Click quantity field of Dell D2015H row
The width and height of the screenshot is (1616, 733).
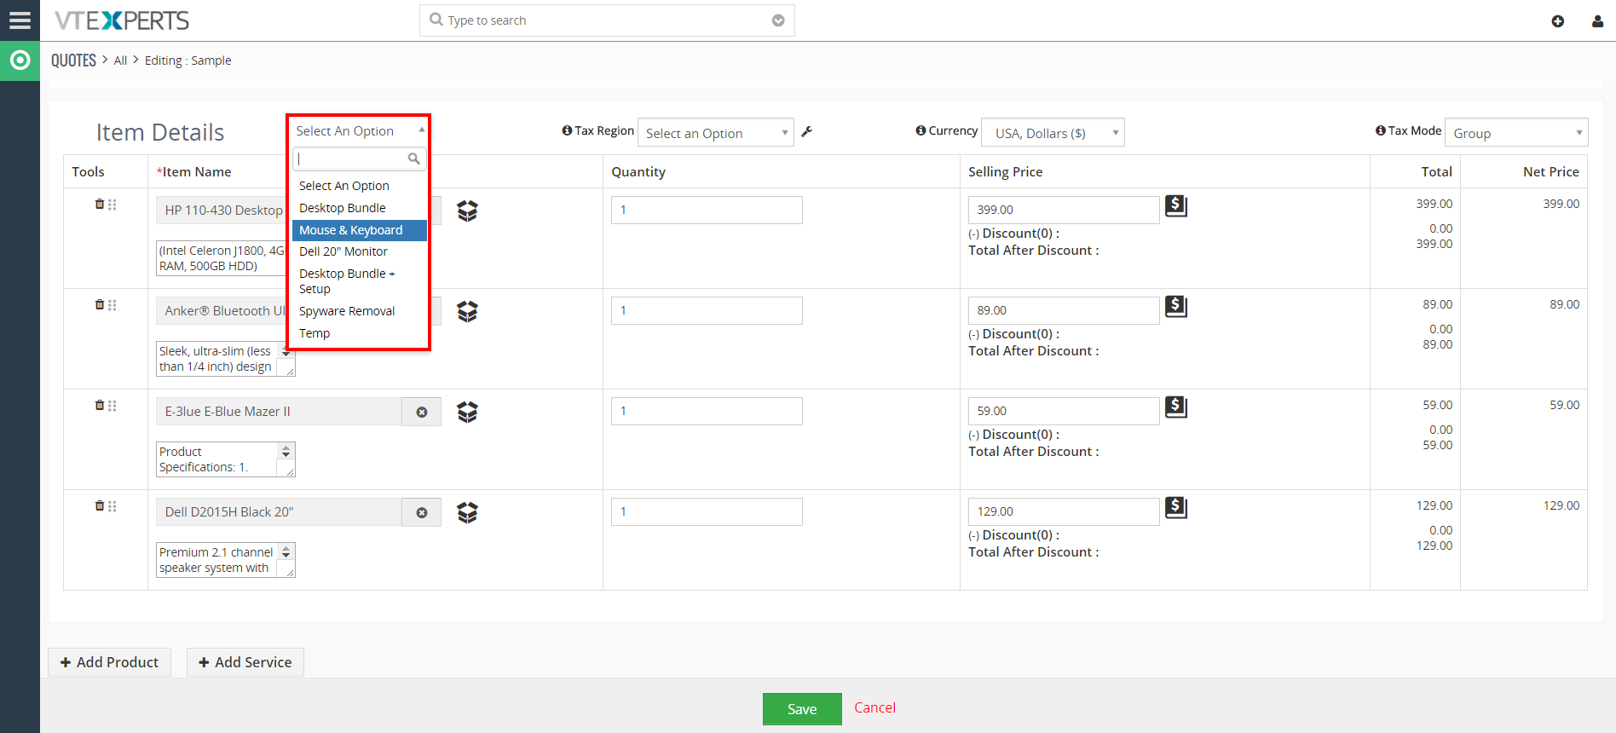[x=707, y=511]
